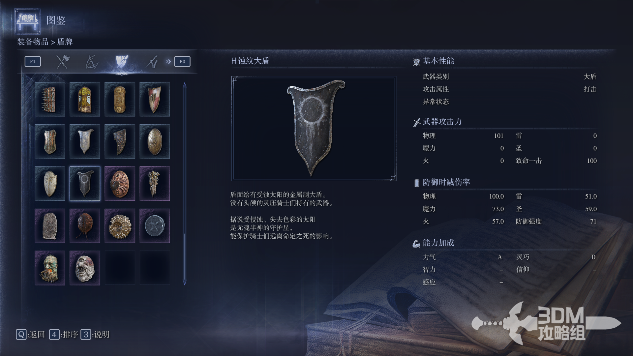Open the shield category tab icon

[122, 62]
